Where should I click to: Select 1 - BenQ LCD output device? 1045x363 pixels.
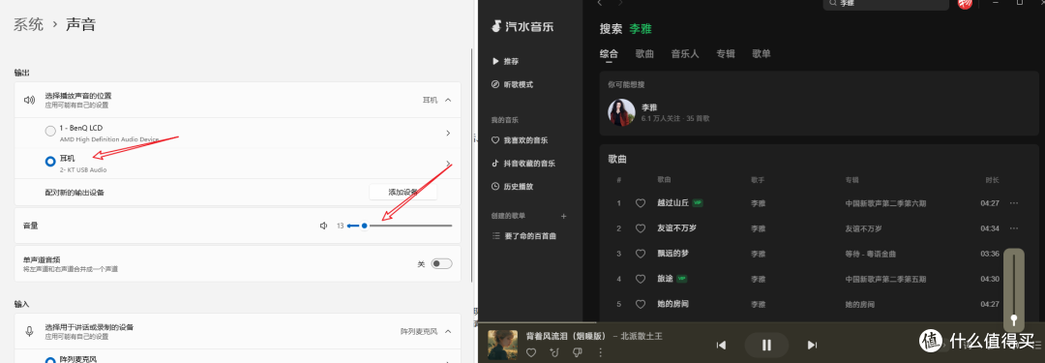tap(50, 132)
